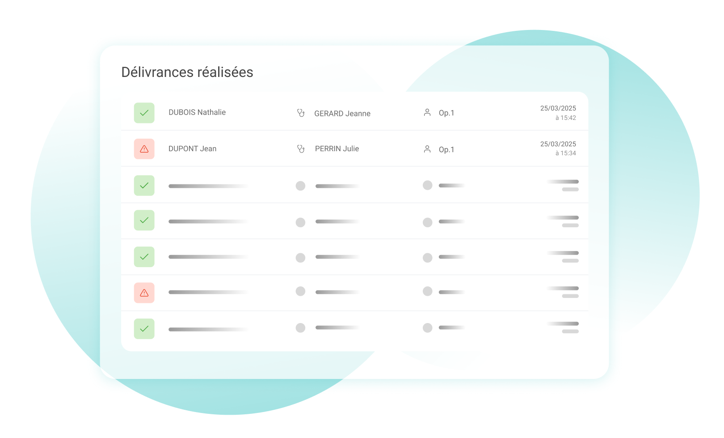Viewport: 724px width, 438px height.
Task: Select prescriber name PERRIN Julie
Action: coord(337,149)
